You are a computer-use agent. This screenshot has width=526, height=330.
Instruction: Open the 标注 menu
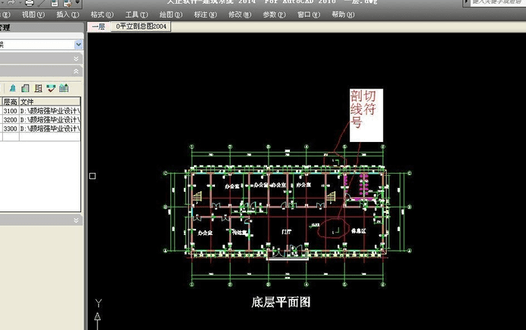tap(205, 14)
